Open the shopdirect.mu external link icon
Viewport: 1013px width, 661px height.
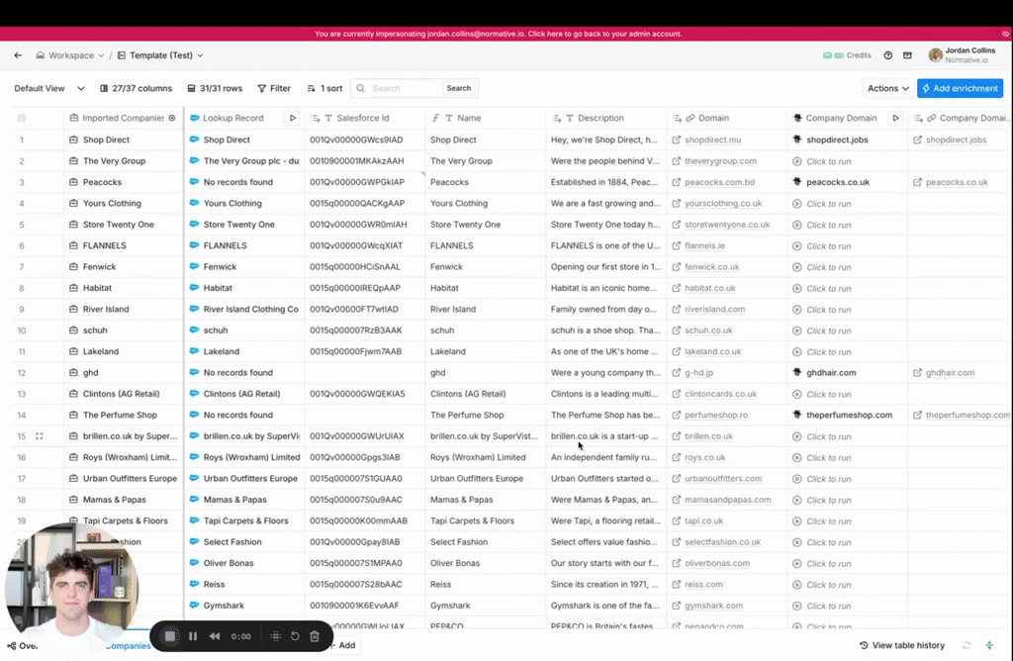pos(677,141)
